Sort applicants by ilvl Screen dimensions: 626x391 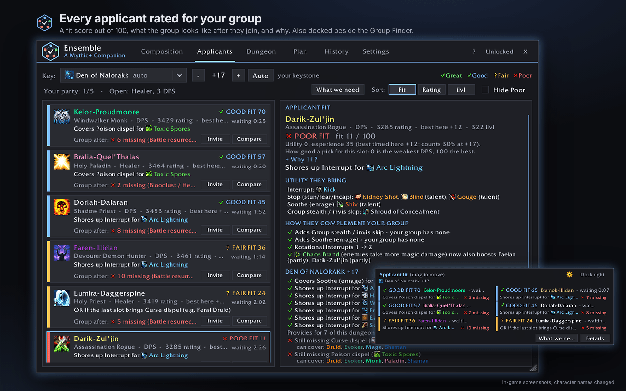click(x=461, y=90)
